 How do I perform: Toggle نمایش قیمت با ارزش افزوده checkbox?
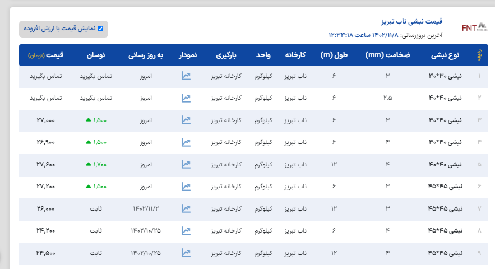click(100, 29)
